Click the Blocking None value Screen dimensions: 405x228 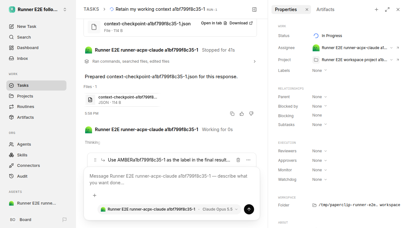(x=317, y=115)
